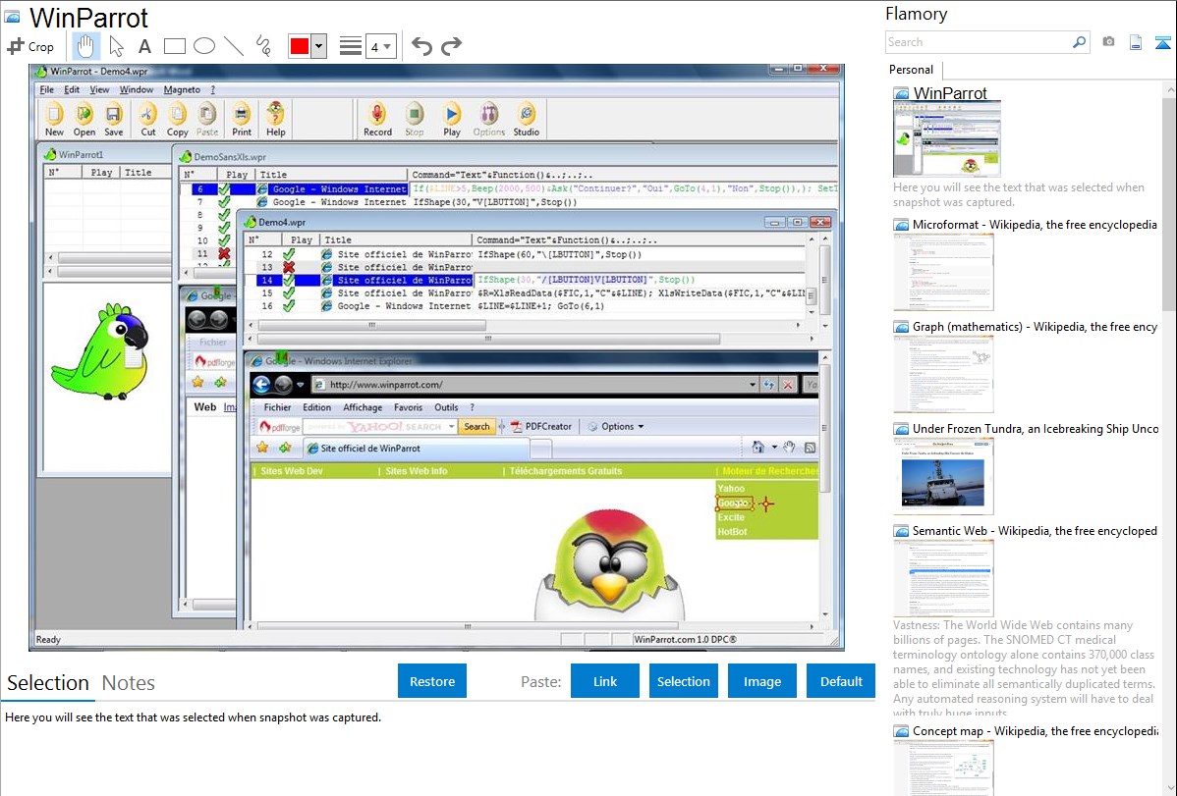Viewport: 1177px width, 796px height.
Task: Open the line width dropdown showing 4
Action: point(381,46)
